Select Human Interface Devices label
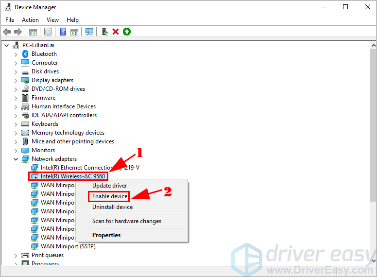This screenshot has width=377, height=277. [x=64, y=106]
